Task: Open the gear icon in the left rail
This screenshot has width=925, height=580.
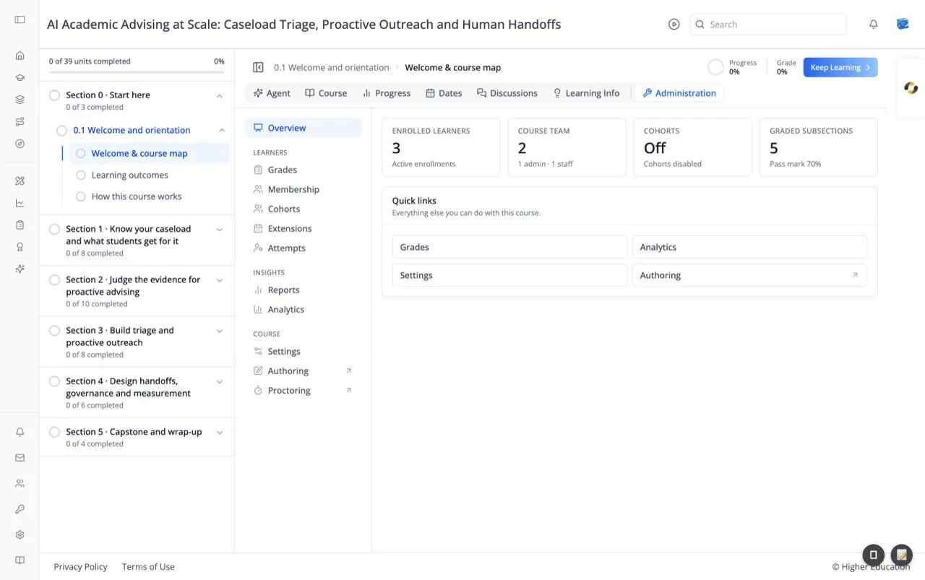Action: point(20,535)
